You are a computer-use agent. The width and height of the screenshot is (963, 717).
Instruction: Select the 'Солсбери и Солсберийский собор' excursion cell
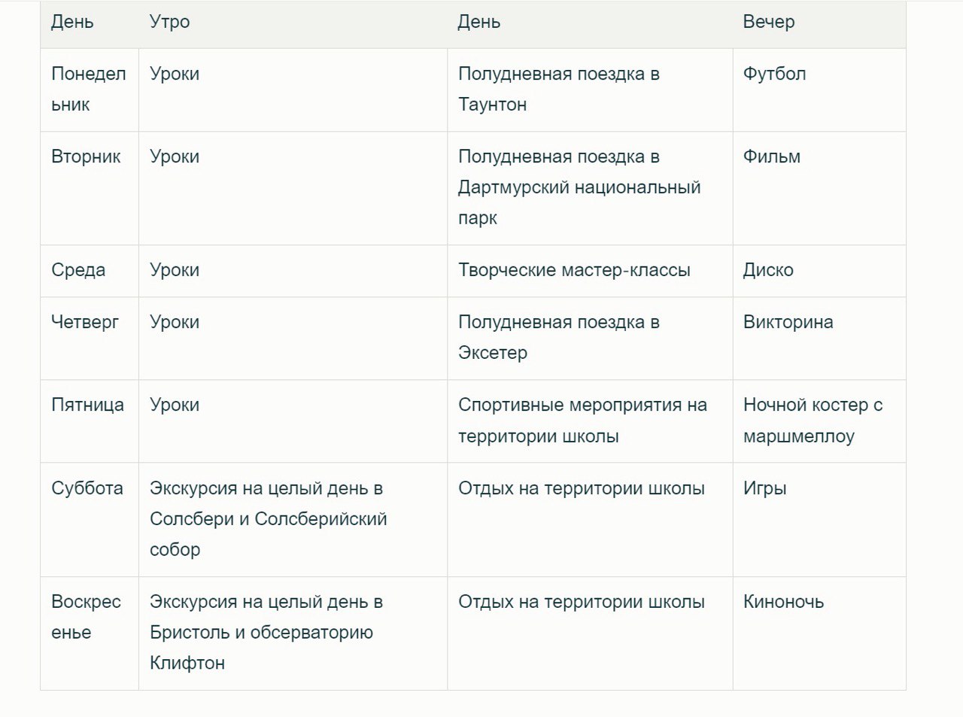click(x=293, y=520)
